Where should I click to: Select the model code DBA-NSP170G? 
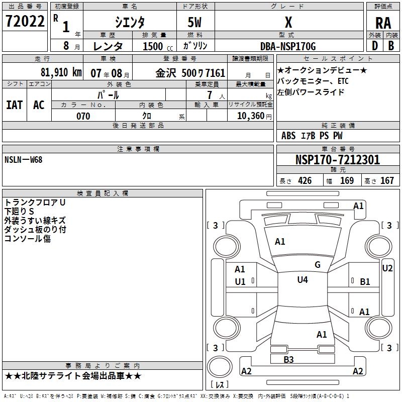[x=288, y=46]
